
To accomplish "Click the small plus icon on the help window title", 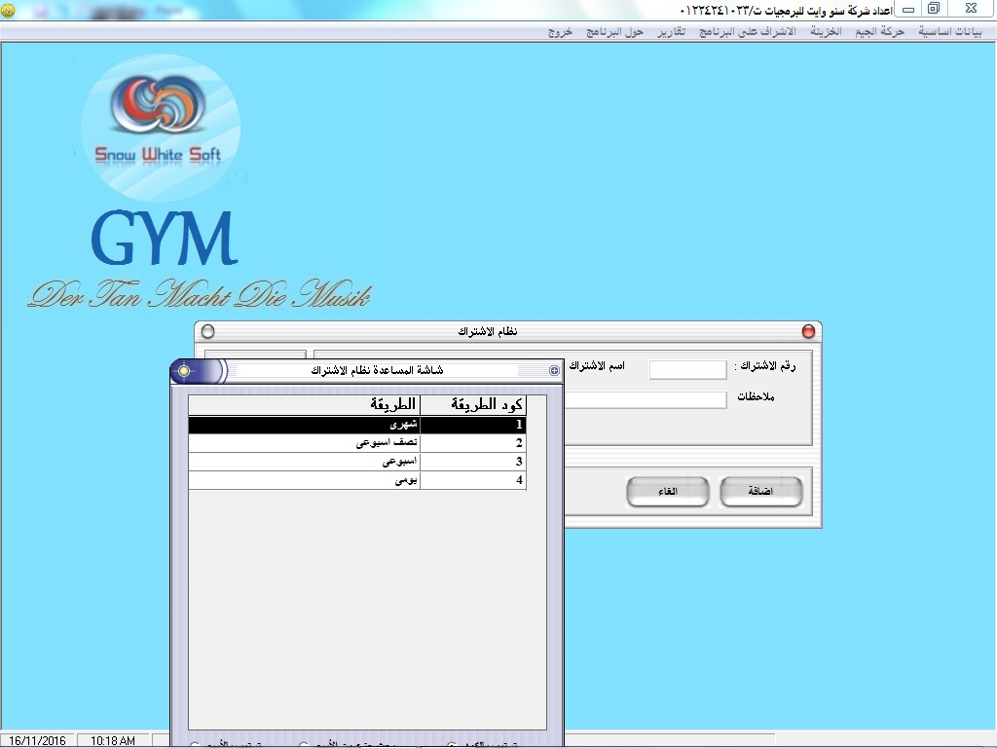I will click(x=554, y=371).
